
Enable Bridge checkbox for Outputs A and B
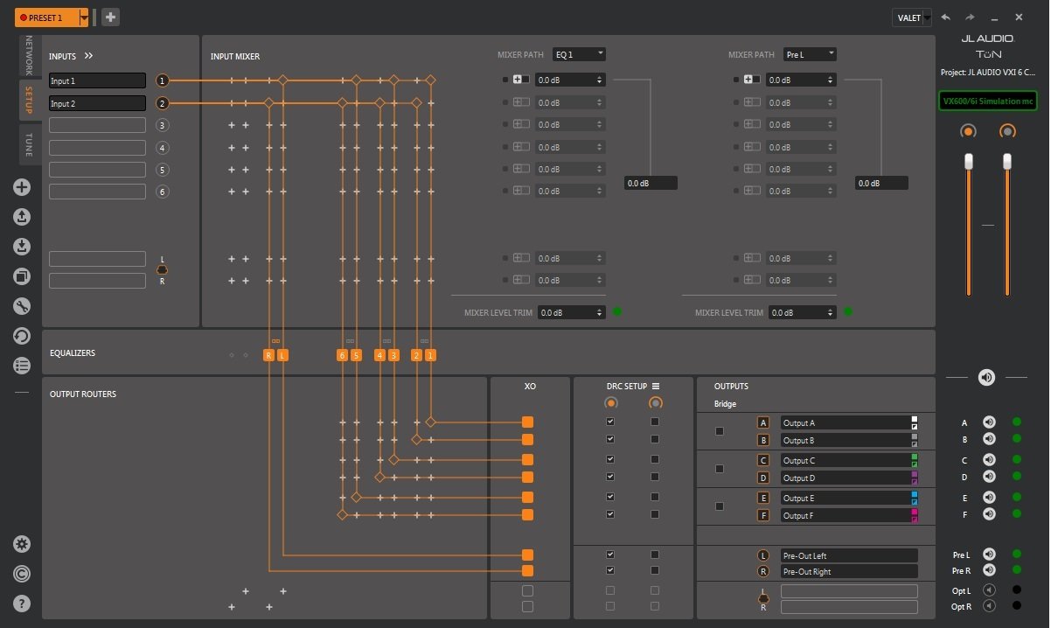point(720,431)
